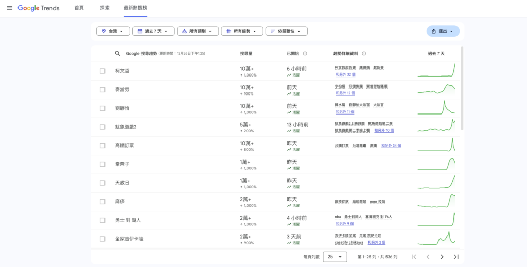Click the category shapes icon in 所有類別 filter
Screen dimensions: 527x267
pyautogui.click(x=184, y=31)
